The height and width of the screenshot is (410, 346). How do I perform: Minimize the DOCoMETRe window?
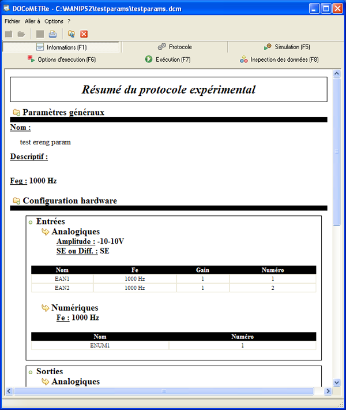click(314, 8)
